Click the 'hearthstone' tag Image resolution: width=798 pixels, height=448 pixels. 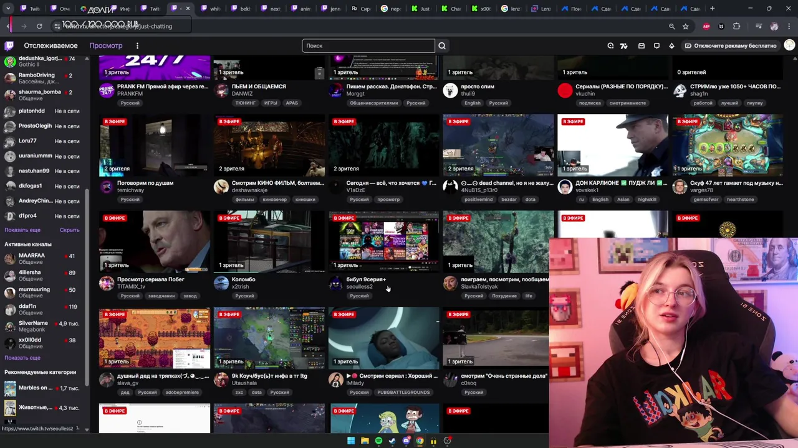tap(741, 200)
